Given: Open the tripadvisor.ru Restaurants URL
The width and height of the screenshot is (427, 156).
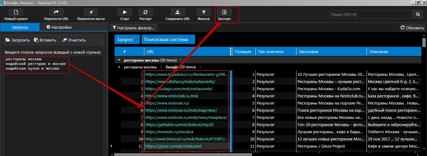Looking at the screenshot, I should [x=187, y=75].
